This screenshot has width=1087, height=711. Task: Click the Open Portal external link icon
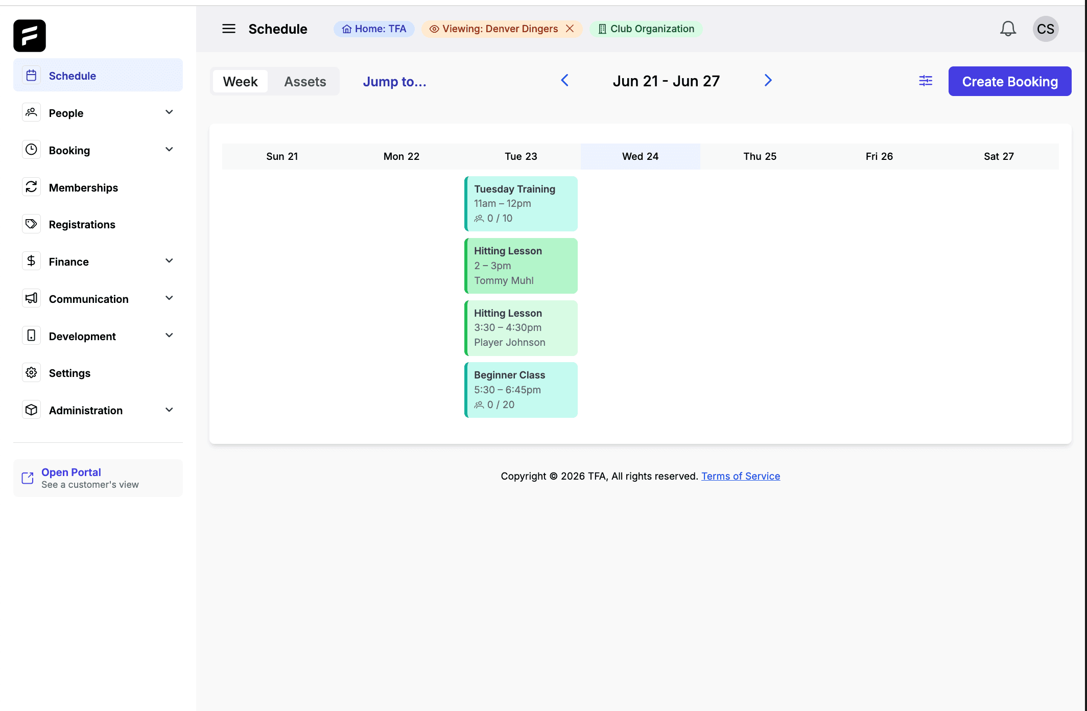[28, 478]
